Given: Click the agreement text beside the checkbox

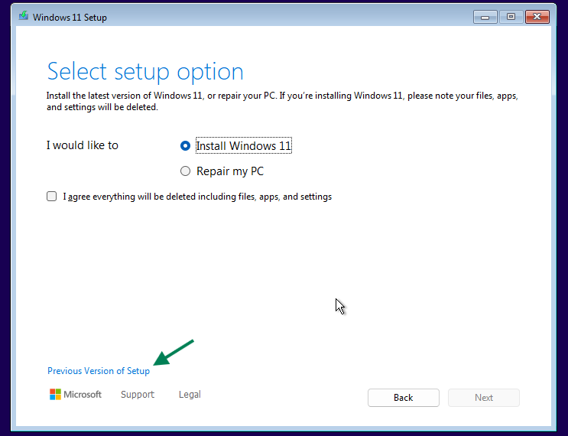Looking at the screenshot, I should (x=197, y=197).
